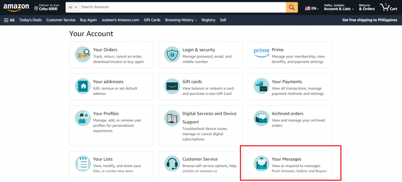This screenshot has width=402, height=182.
Task: Click 'Edit, remove or set default address' text
Action: [x=115, y=91]
